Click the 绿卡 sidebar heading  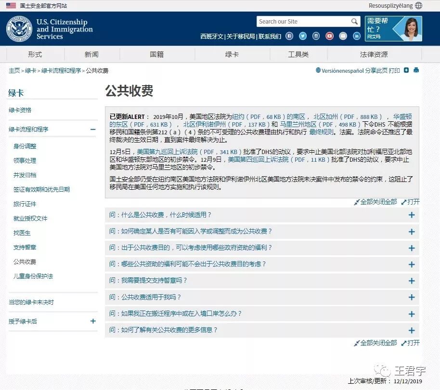pyautogui.click(x=16, y=93)
